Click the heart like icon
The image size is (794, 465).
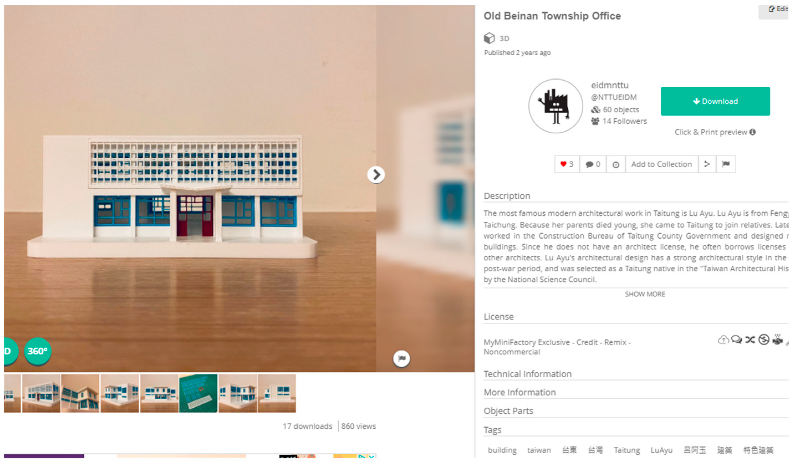[563, 164]
